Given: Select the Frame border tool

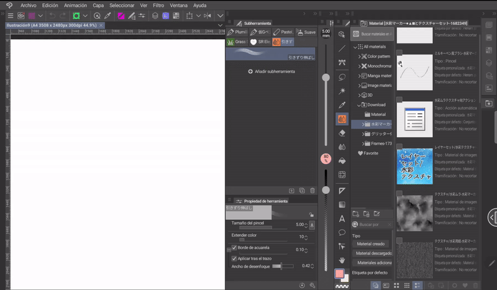Looking at the screenshot, I should point(342,174).
